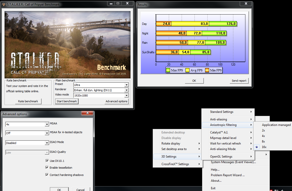Click the Start benchmark button
The width and height of the screenshot is (292, 191).
tap(67, 101)
